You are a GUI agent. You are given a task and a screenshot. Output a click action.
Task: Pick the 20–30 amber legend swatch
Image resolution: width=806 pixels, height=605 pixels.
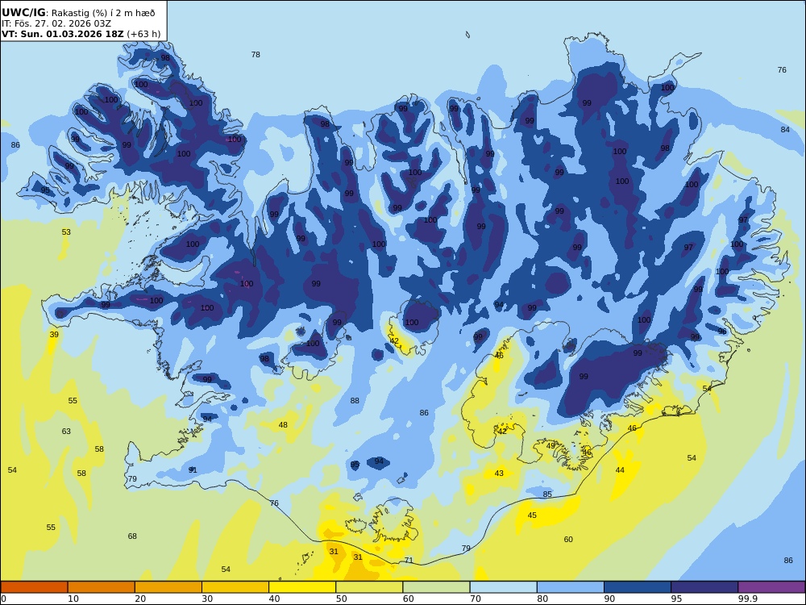(168, 587)
